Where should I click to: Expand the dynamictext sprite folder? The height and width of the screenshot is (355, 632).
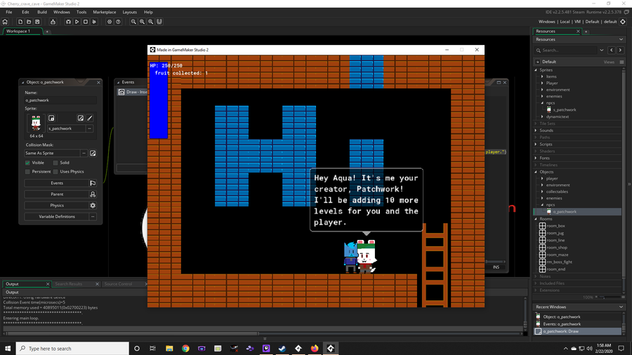(x=543, y=116)
